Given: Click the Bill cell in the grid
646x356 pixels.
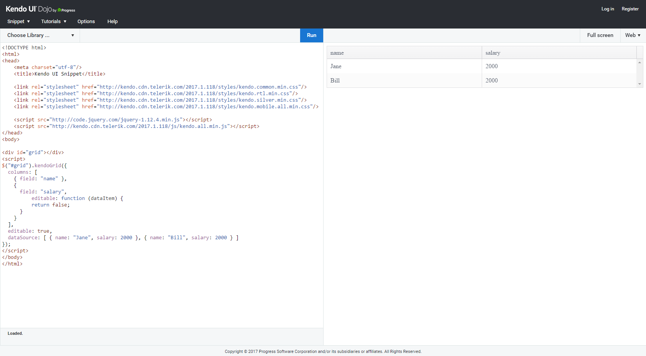Looking at the screenshot, I should coord(404,81).
